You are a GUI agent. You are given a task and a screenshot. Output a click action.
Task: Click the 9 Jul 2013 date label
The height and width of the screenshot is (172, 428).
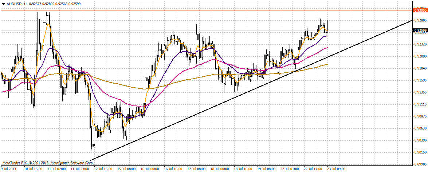click(x=9, y=169)
